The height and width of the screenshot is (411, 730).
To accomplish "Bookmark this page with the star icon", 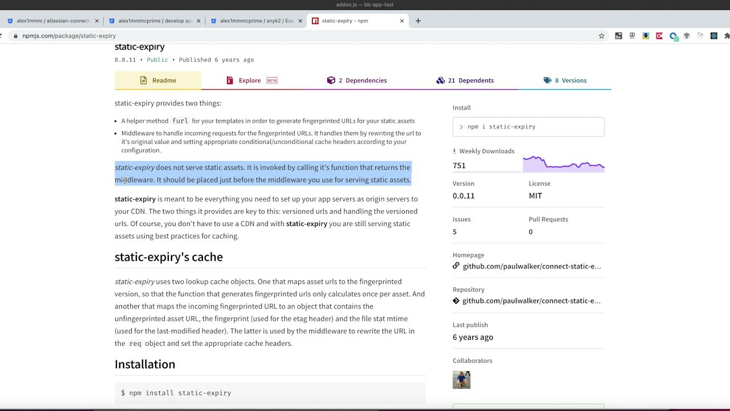I will tap(601, 36).
